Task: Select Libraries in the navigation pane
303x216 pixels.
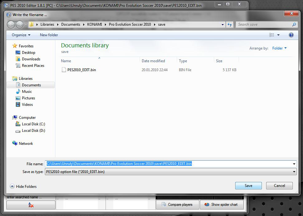Action: tap(25, 79)
